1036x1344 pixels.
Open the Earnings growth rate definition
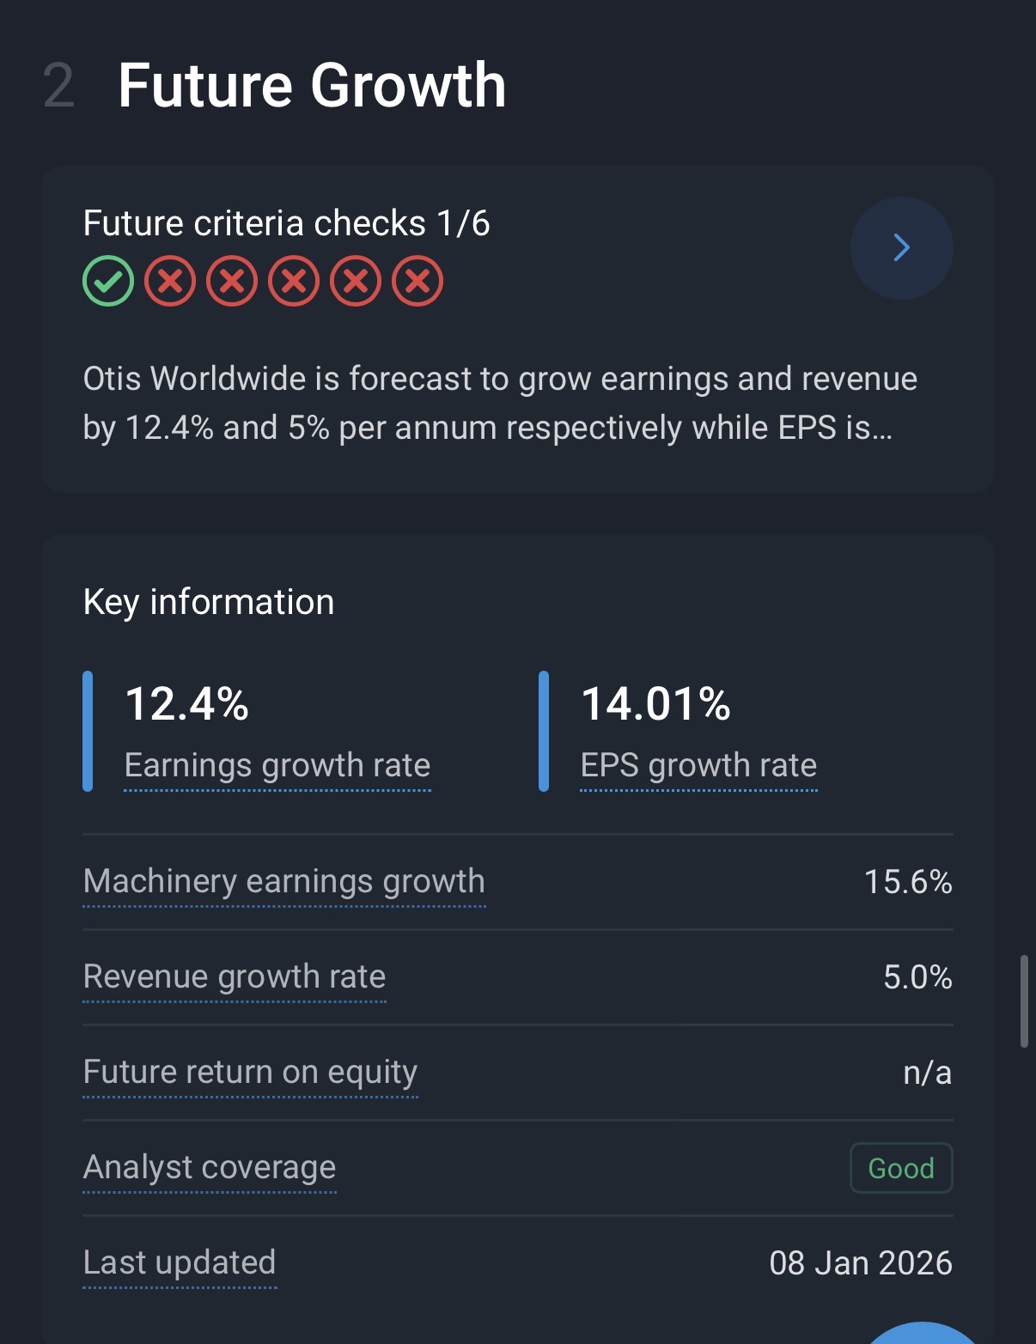tap(277, 765)
